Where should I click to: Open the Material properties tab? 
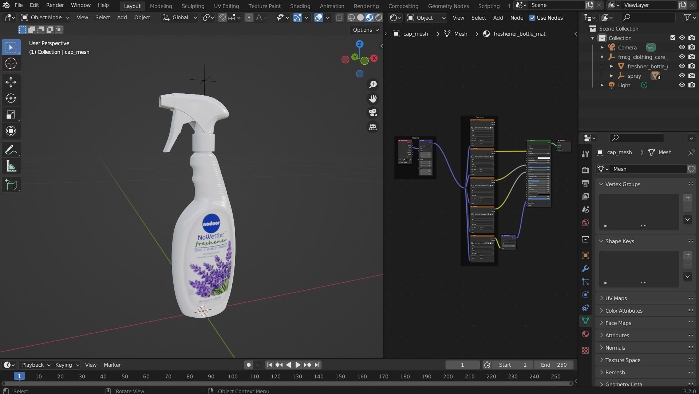[585, 334]
